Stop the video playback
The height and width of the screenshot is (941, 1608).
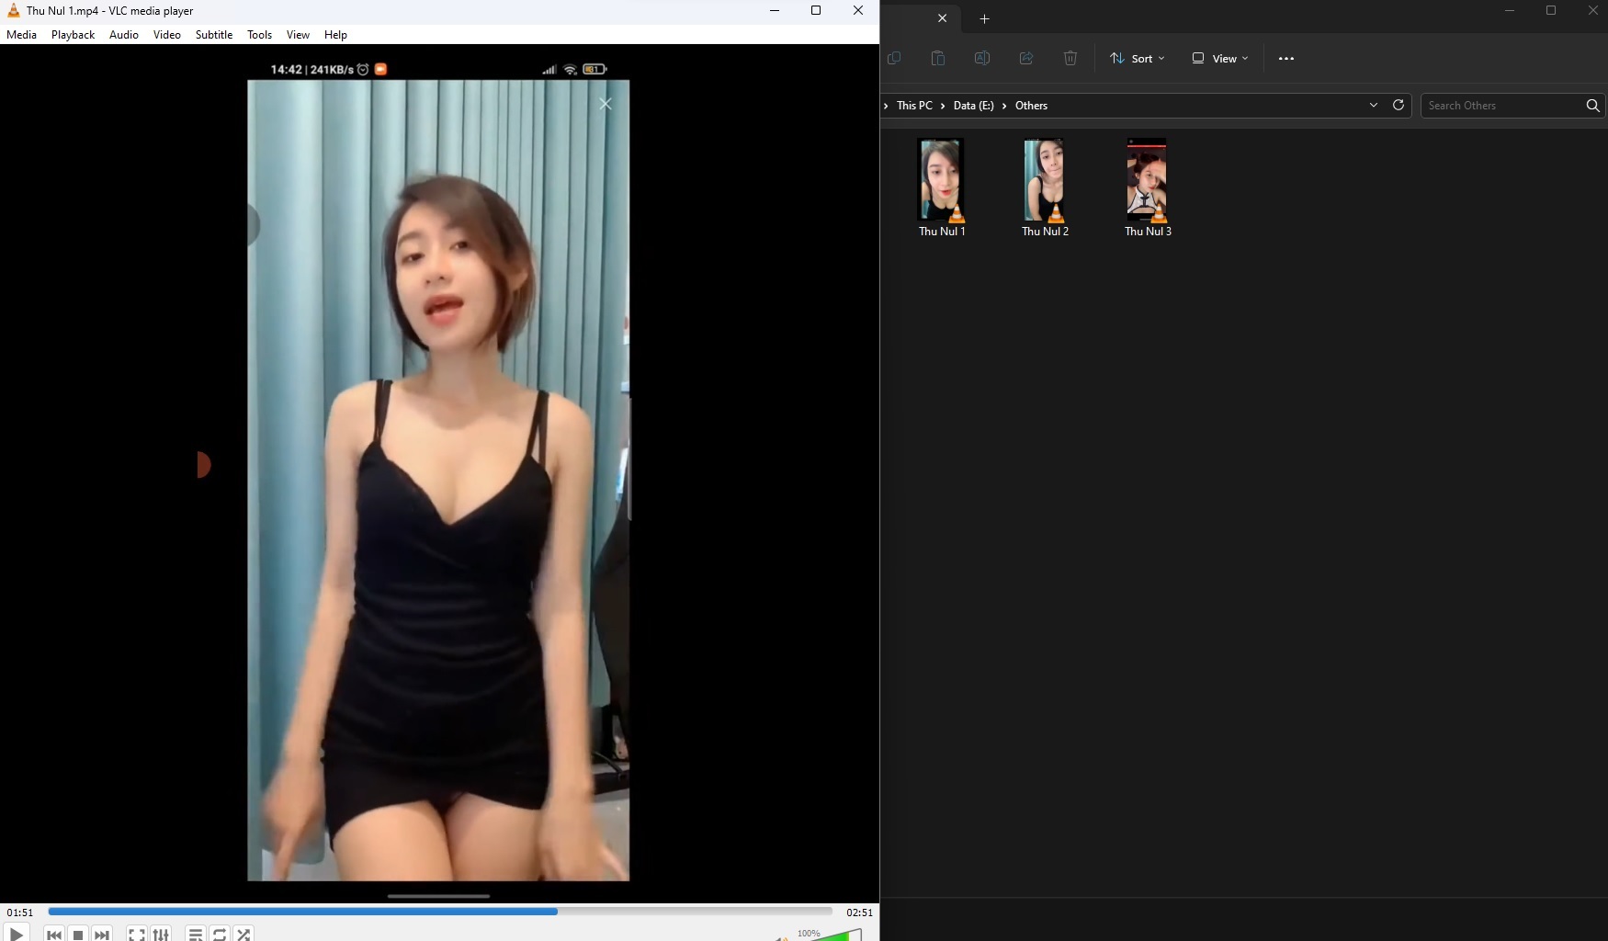pos(78,935)
